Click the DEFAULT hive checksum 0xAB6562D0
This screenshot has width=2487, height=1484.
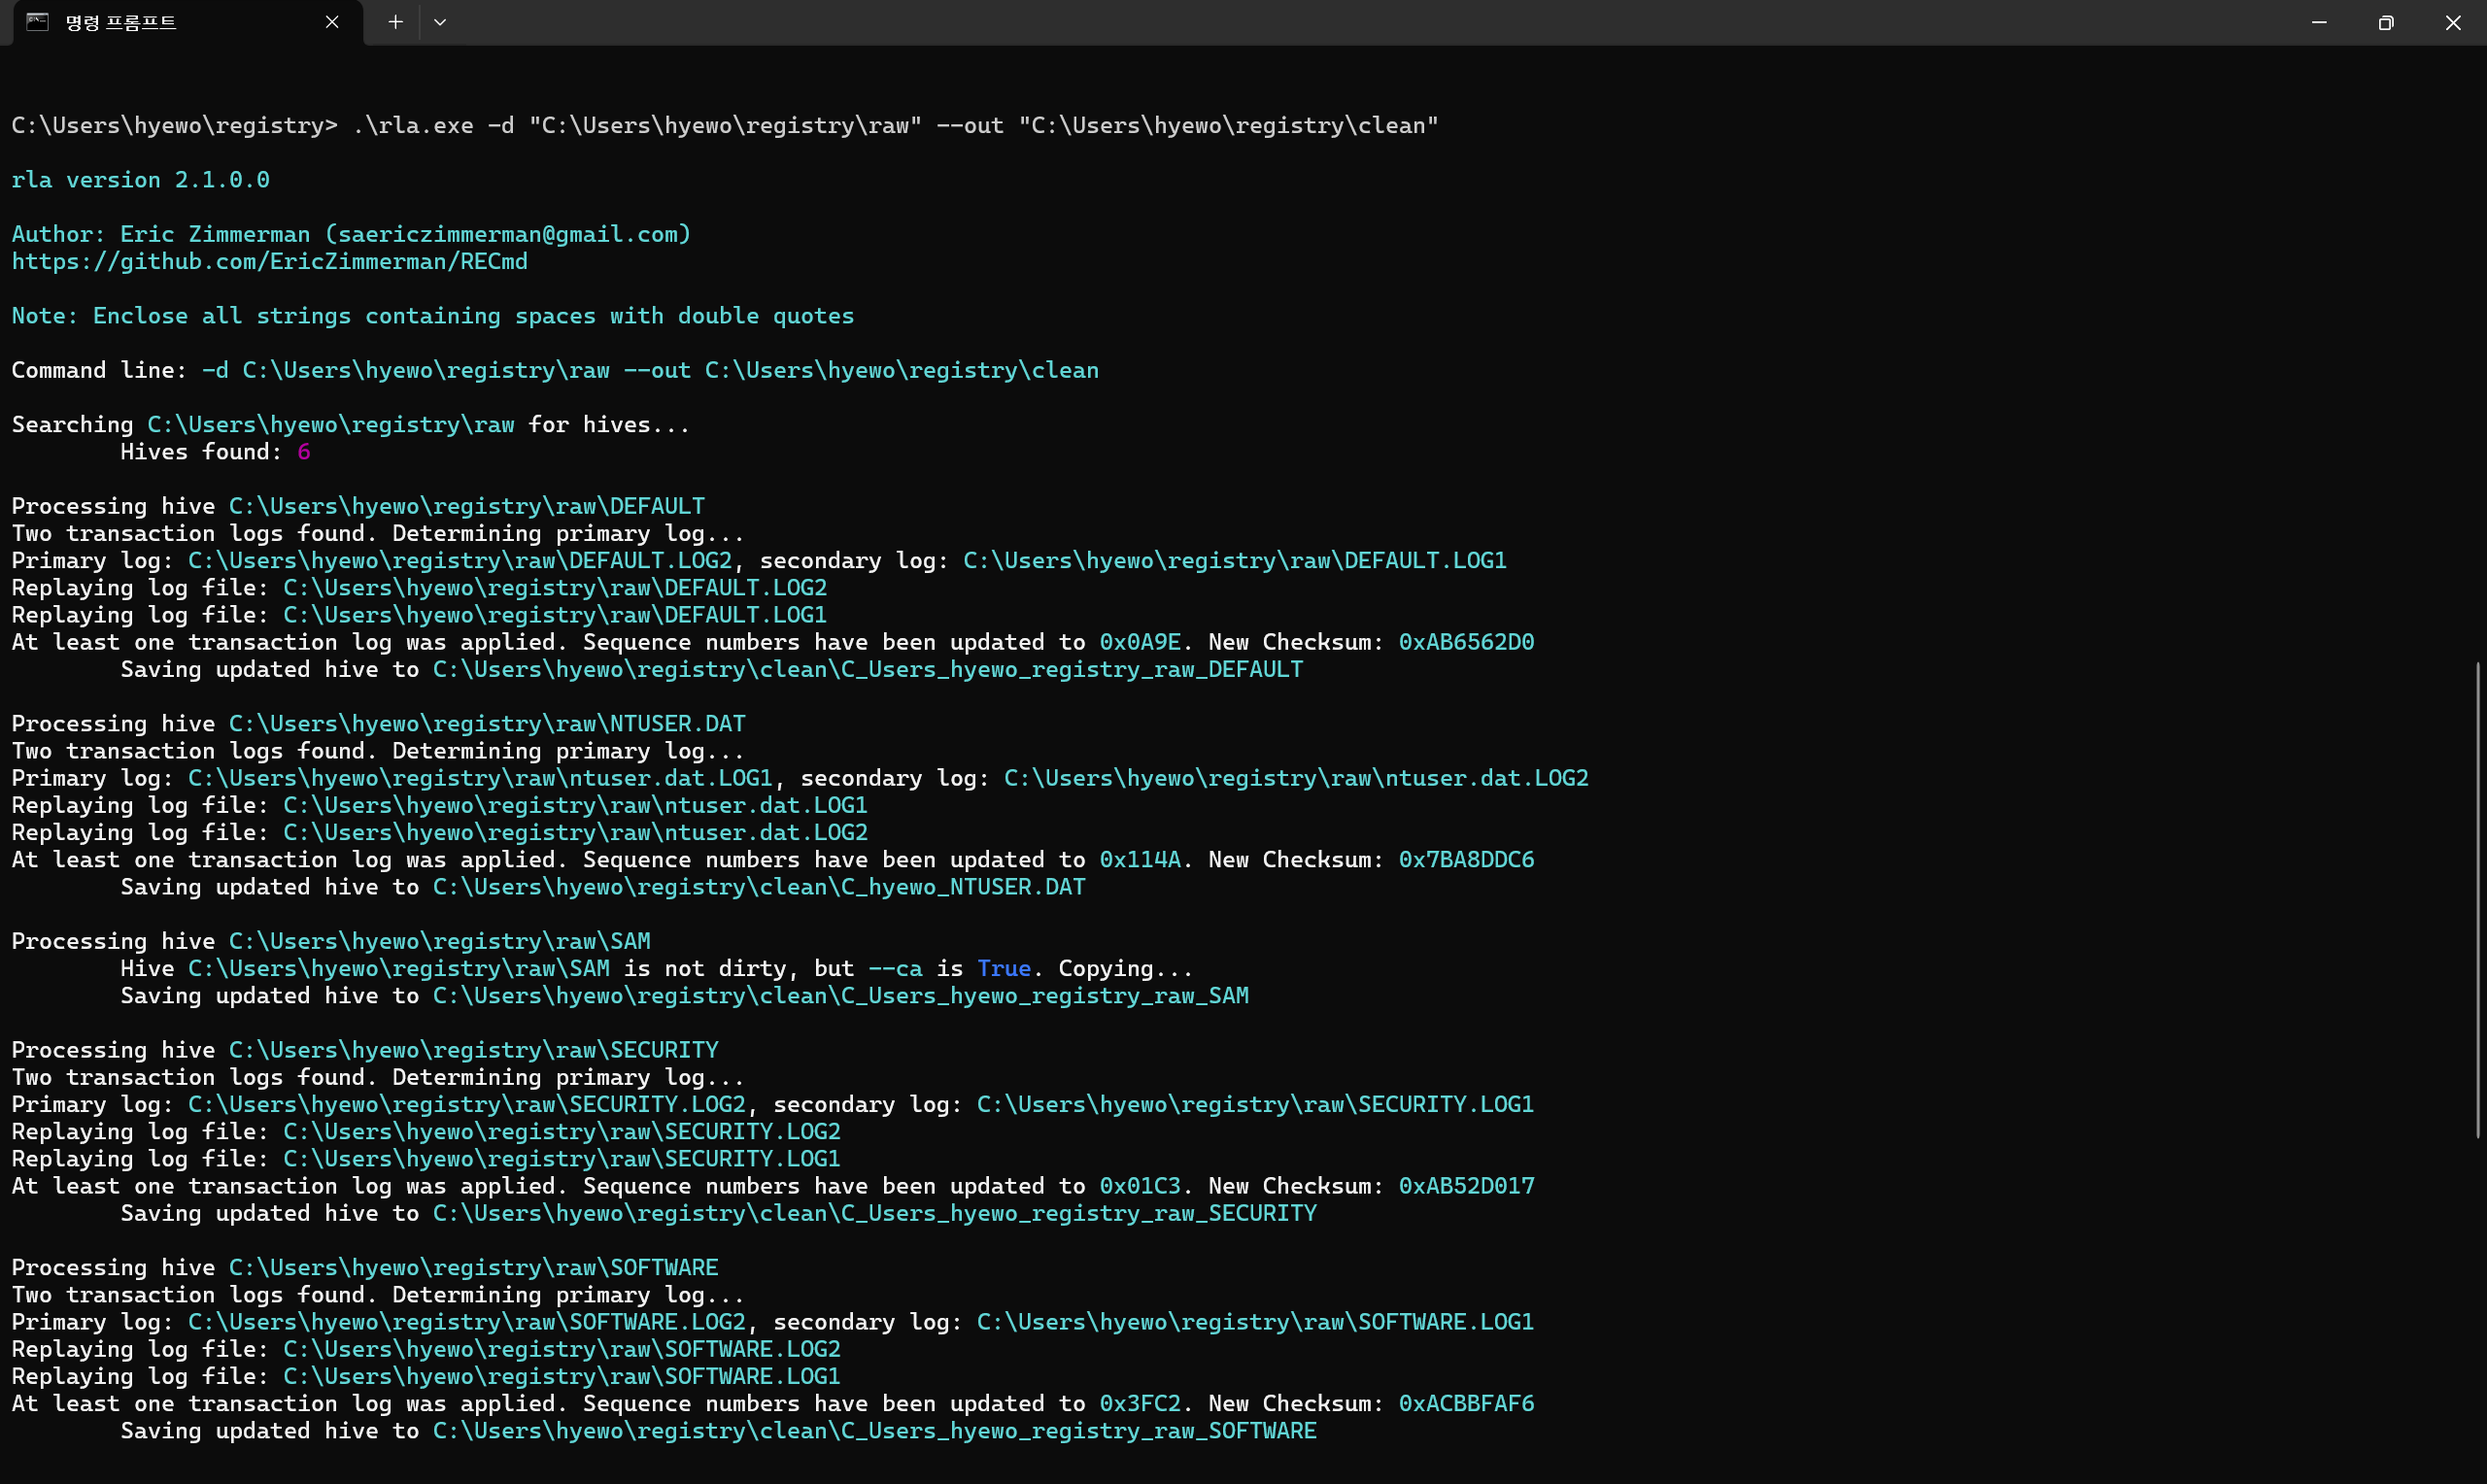(x=1465, y=642)
